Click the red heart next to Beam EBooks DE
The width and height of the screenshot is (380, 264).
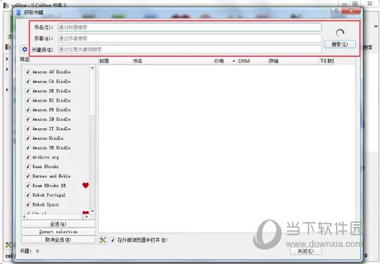tap(85, 185)
